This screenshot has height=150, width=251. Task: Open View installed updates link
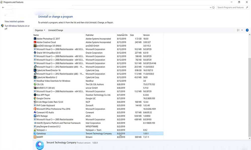pos(14,21)
